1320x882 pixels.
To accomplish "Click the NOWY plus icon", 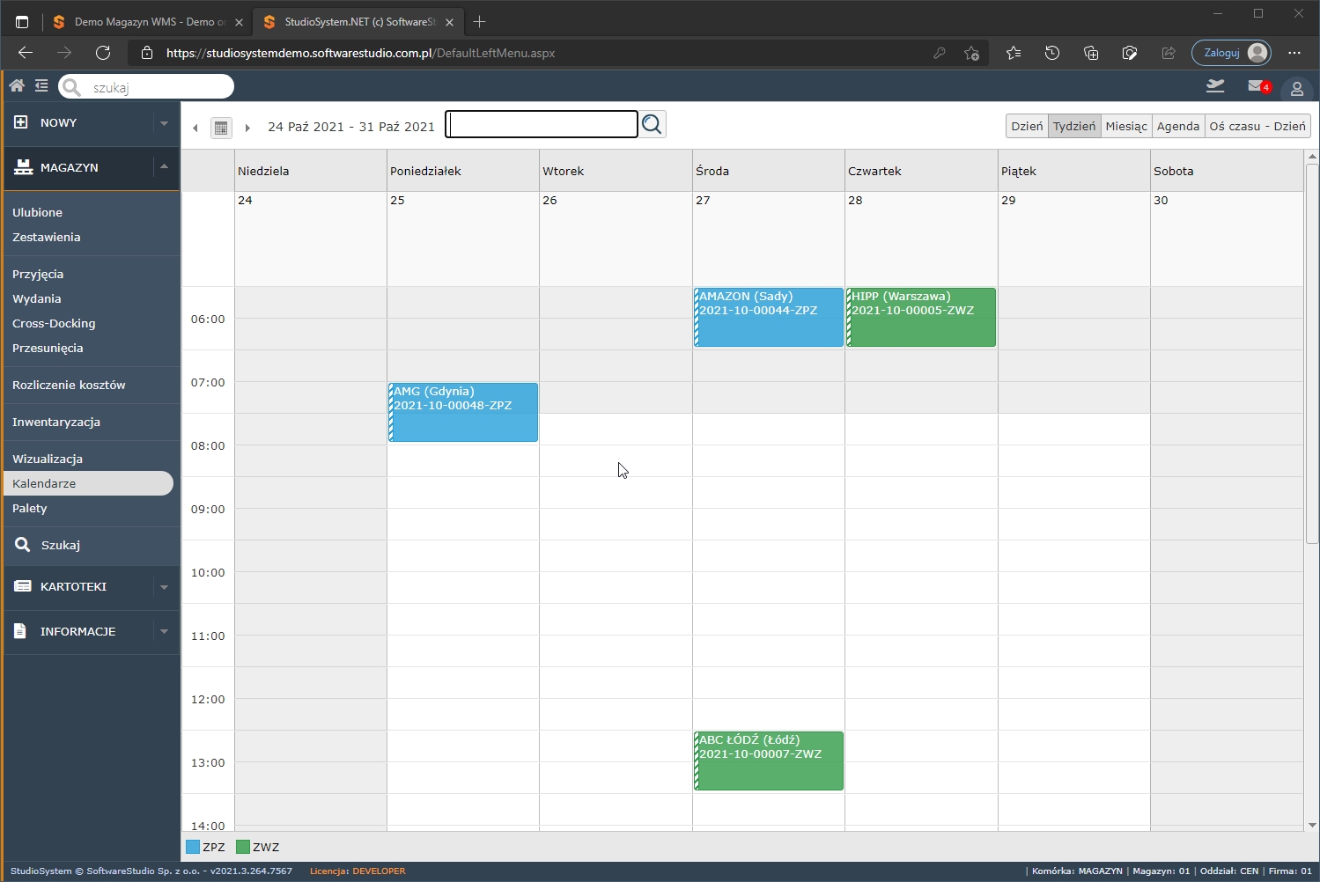I will pyautogui.click(x=21, y=122).
